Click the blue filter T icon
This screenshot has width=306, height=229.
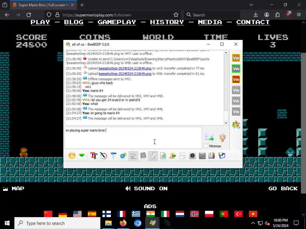click(113, 156)
